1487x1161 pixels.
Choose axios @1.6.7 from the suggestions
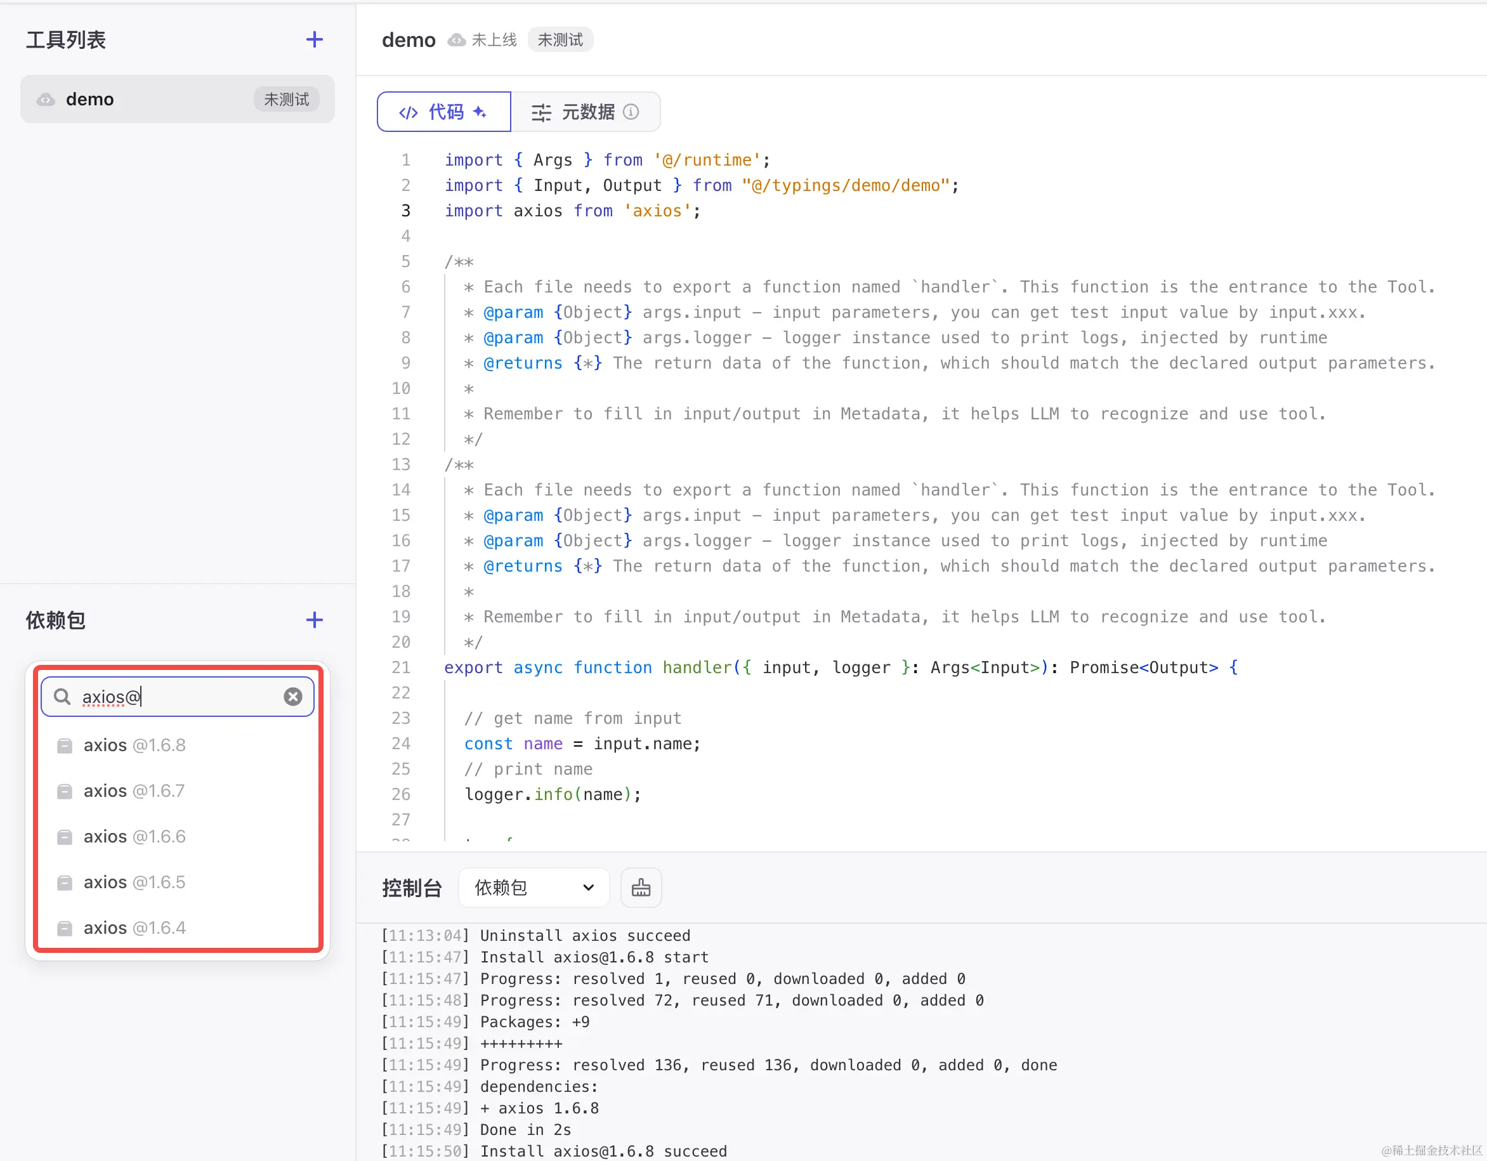coord(178,791)
